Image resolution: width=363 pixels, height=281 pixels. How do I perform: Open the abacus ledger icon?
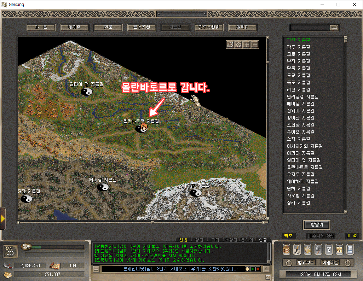pyautogui.click(x=308, y=250)
